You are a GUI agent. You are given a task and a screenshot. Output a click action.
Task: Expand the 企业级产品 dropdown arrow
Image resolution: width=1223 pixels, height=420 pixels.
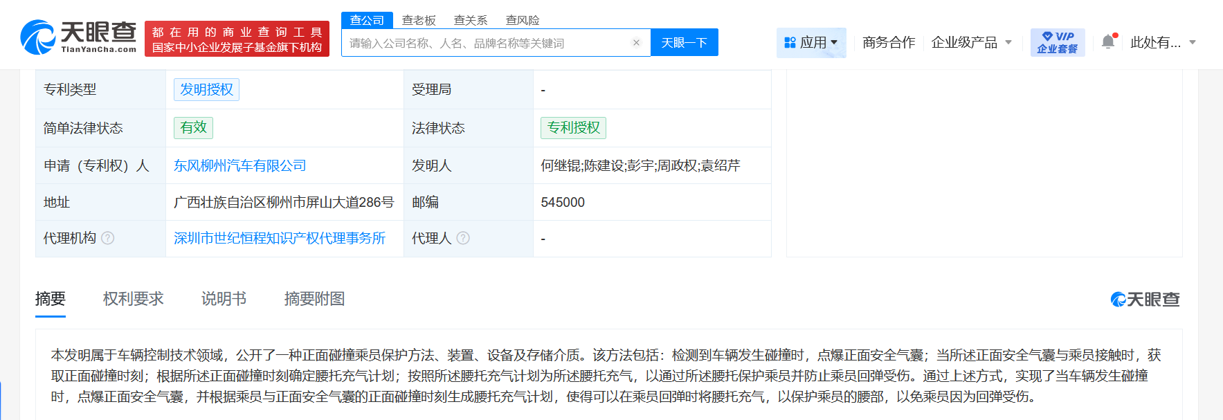click(1008, 43)
